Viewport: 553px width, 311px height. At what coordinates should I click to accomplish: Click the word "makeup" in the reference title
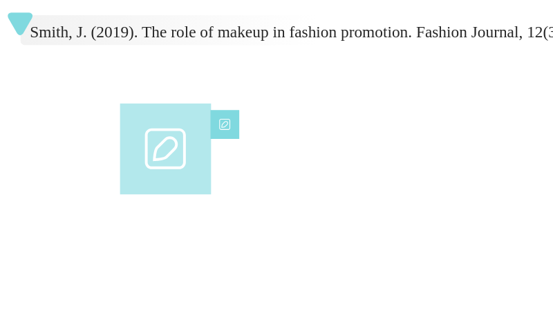coord(243,32)
